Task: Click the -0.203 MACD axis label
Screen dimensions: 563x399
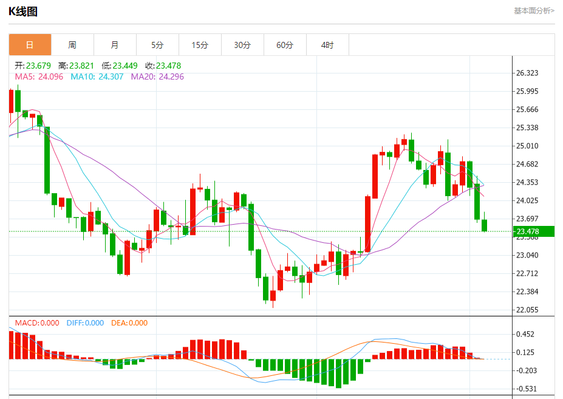Action: coord(527,370)
